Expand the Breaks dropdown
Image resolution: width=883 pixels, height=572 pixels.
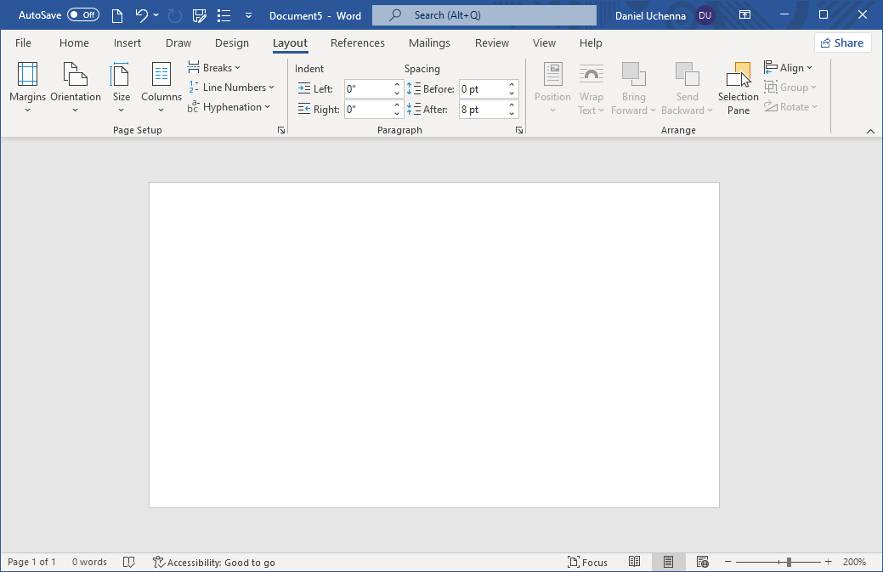pyautogui.click(x=216, y=68)
